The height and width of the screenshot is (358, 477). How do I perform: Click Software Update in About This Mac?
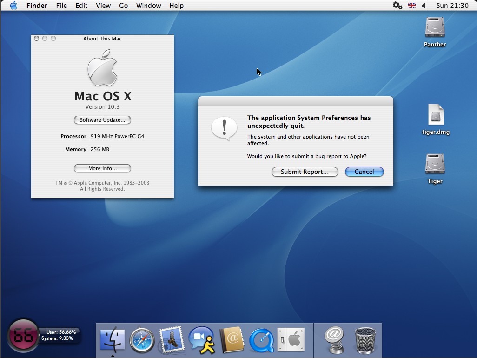pyautogui.click(x=103, y=120)
